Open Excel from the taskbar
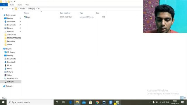The width and height of the screenshot is (187, 105). [x=117, y=102]
